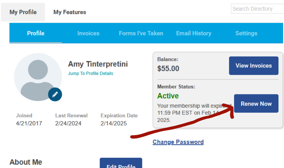Click the View Invoices button
This screenshot has height=168, width=284.
coord(253,66)
